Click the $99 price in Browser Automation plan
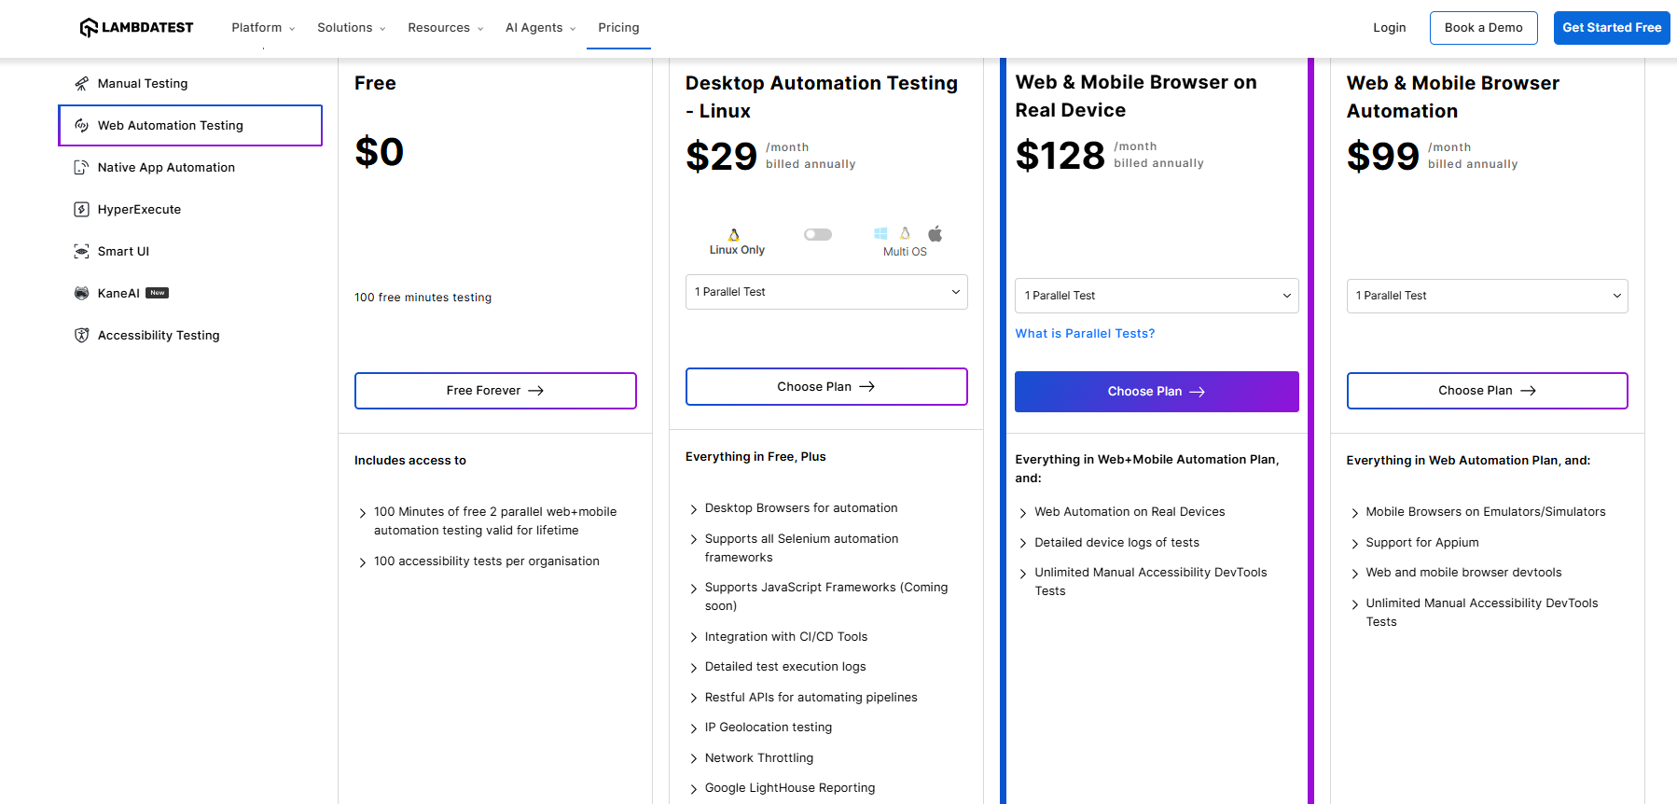 1383,156
